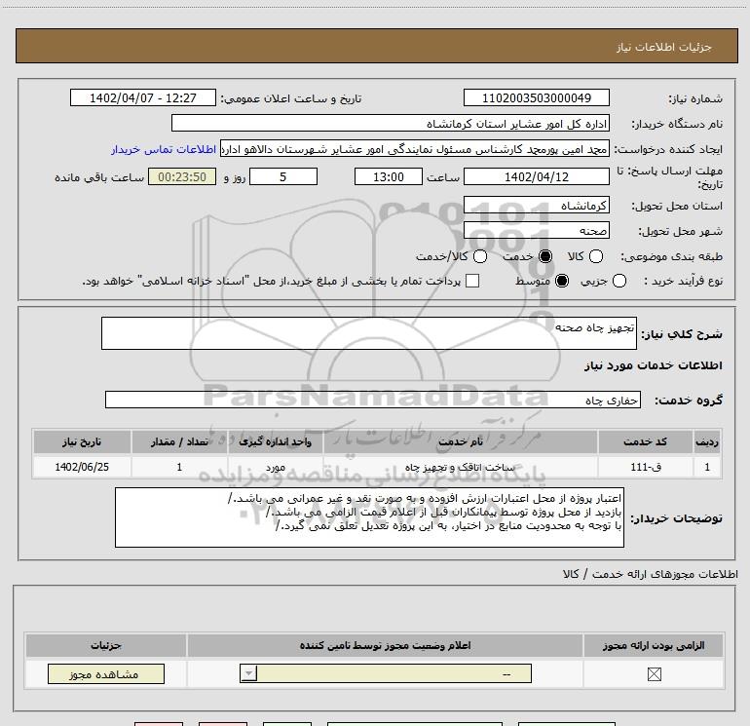The height and width of the screenshot is (726, 750).
Task: Click the نام خدمت column header
Action: point(461,441)
